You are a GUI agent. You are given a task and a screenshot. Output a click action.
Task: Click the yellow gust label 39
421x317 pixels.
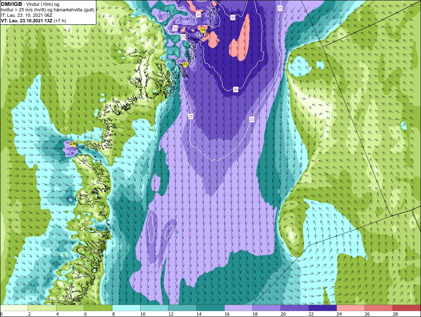pos(203,30)
